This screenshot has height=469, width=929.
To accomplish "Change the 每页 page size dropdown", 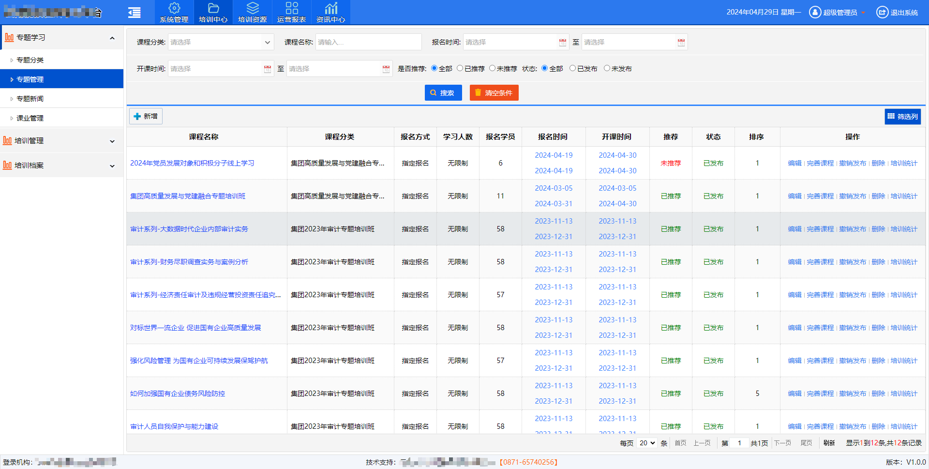I will coord(647,443).
